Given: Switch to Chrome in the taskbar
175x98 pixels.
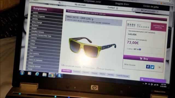Looking at the screenshot, I should [52, 75].
